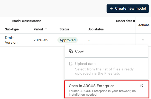151x99 pixels.
Task: Click the dash in the Job status cell
Action: [89, 40]
